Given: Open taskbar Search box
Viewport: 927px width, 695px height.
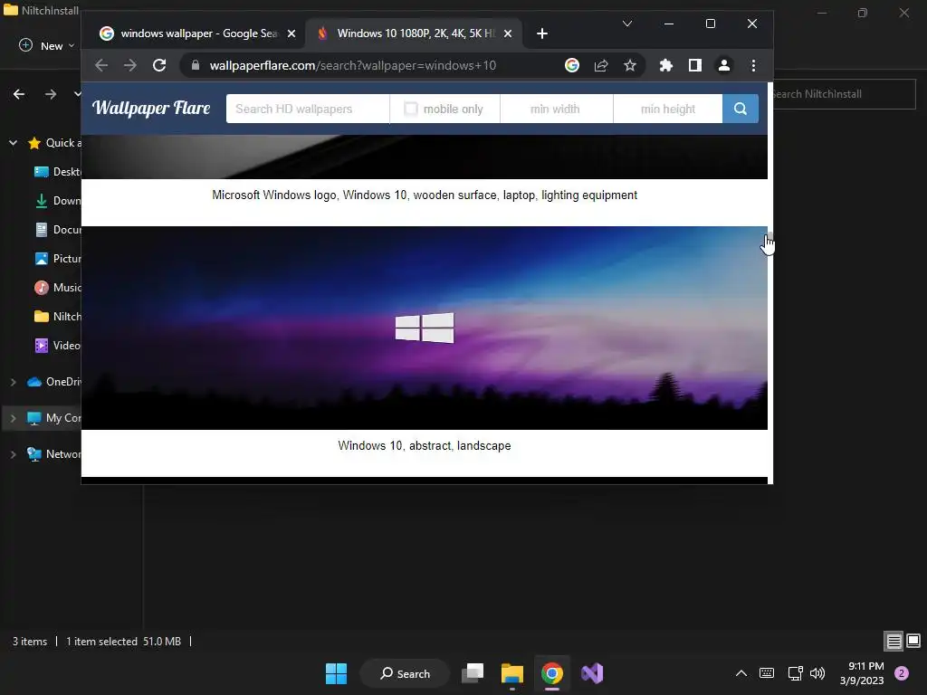Looking at the screenshot, I should point(405,673).
